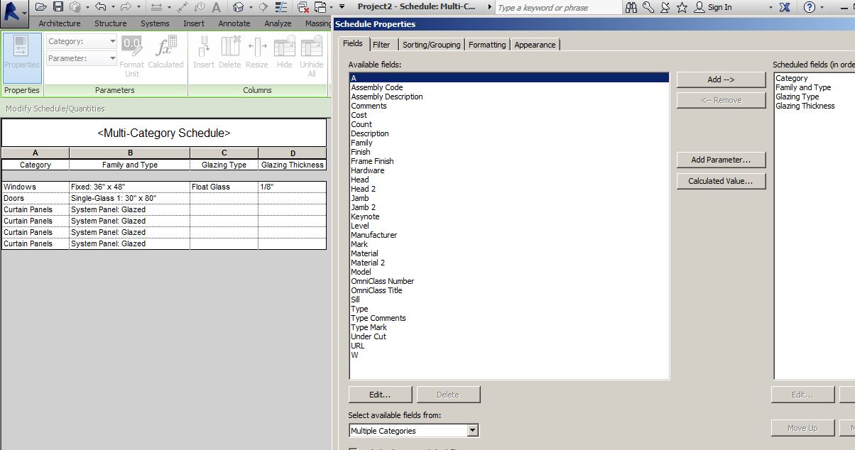
Task: Select 'Glazing Thickness' in Scheduled fields
Action: [805, 106]
